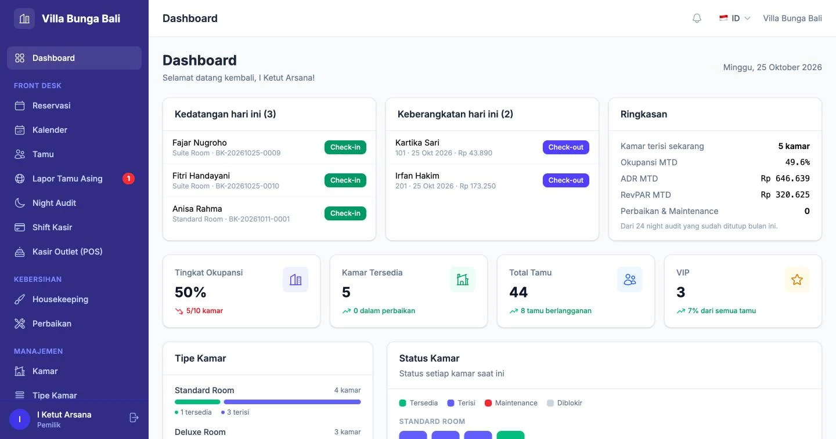Image resolution: width=836 pixels, height=439 pixels.
Task: Click the Kamar Tersedia card icon
Action: click(x=463, y=280)
